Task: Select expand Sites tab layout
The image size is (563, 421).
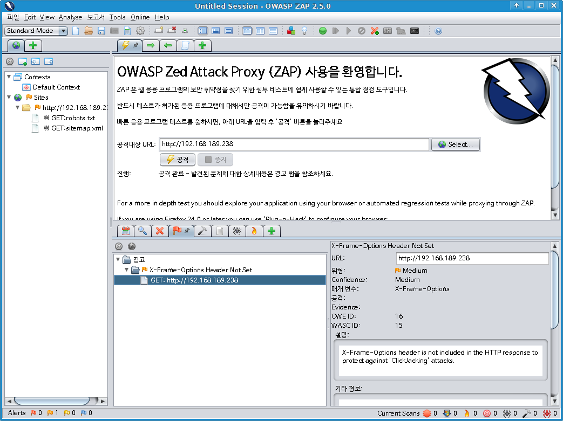Action: click(203, 31)
